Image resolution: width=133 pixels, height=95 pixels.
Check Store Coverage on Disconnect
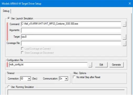pyautogui.click(x=22, y=53)
